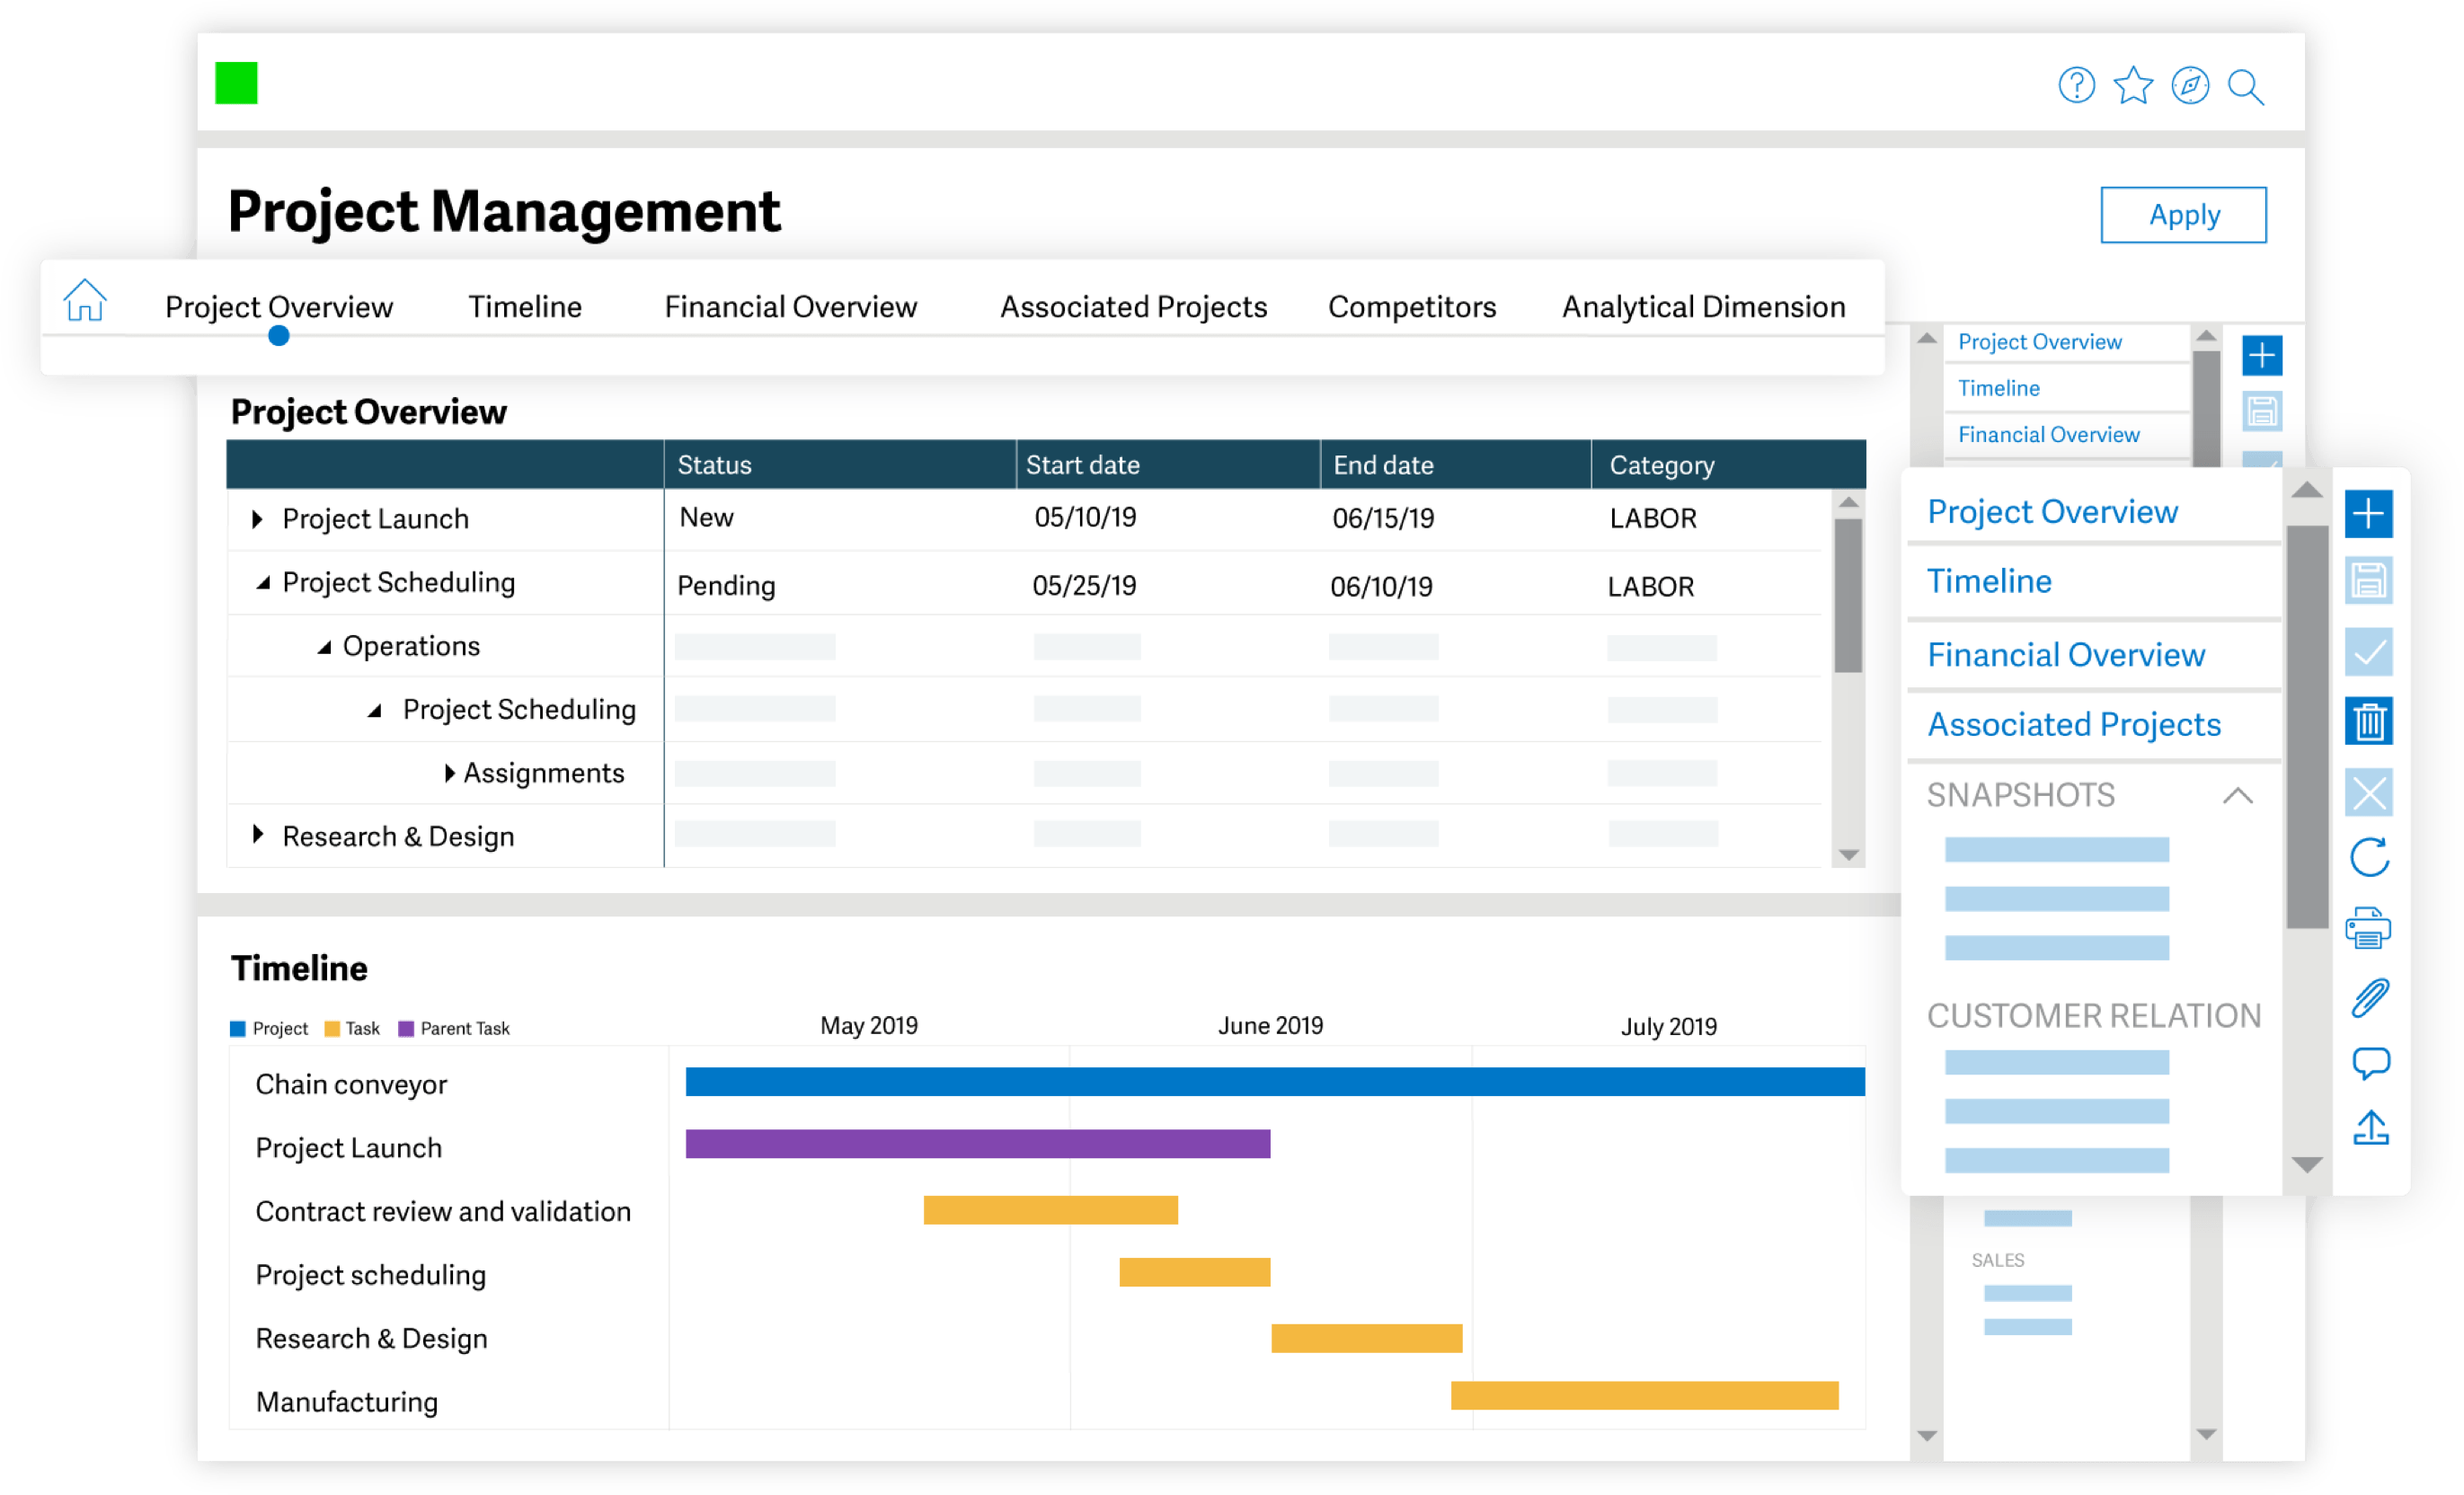Click the home icon in the navigation bar
The height and width of the screenshot is (1495, 2464).
pyautogui.click(x=85, y=299)
